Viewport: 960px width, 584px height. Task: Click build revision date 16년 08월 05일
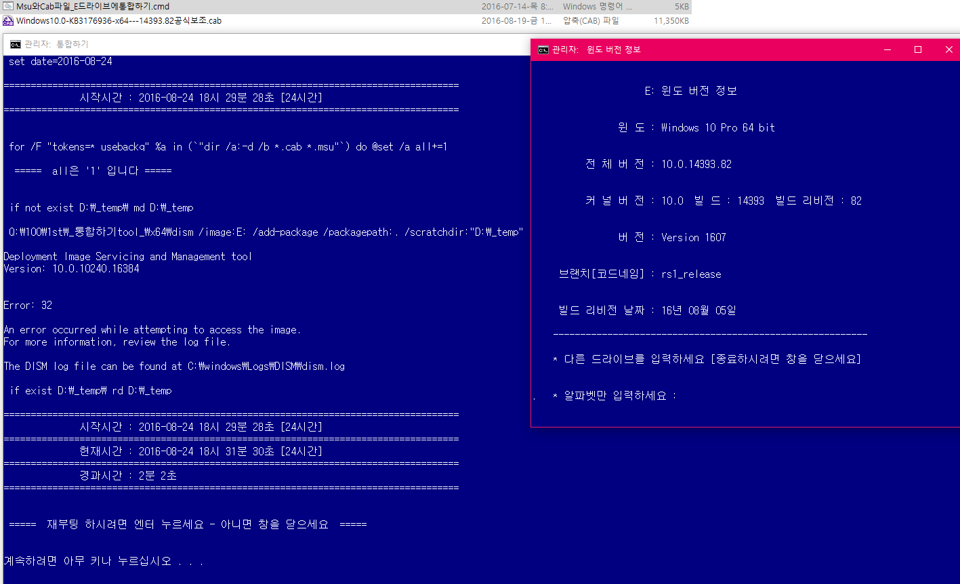click(698, 311)
